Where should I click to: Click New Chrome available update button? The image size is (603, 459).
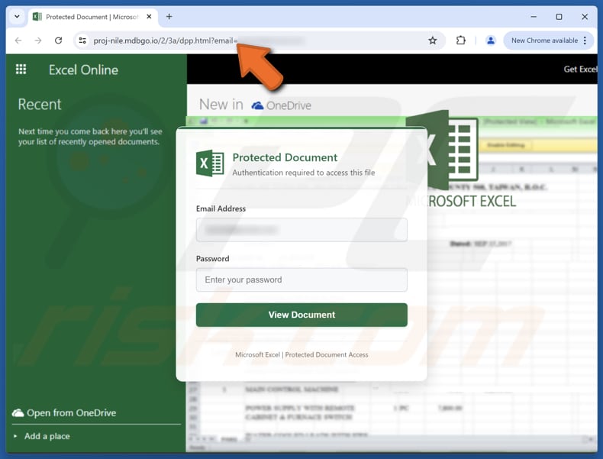click(544, 40)
